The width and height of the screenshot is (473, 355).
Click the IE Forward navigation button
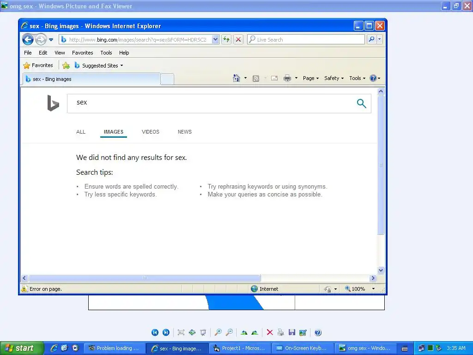coord(41,39)
